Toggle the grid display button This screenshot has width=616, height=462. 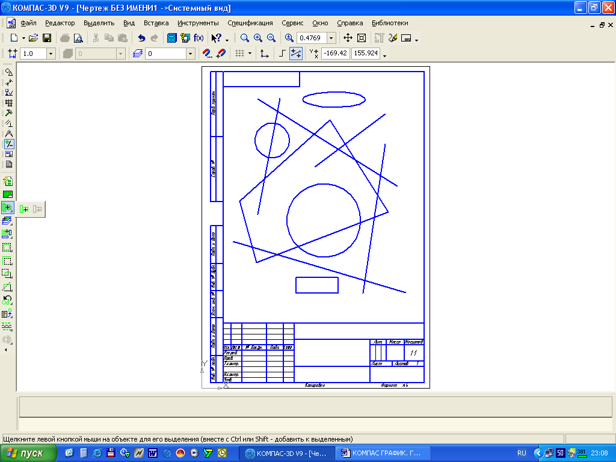[x=240, y=54]
